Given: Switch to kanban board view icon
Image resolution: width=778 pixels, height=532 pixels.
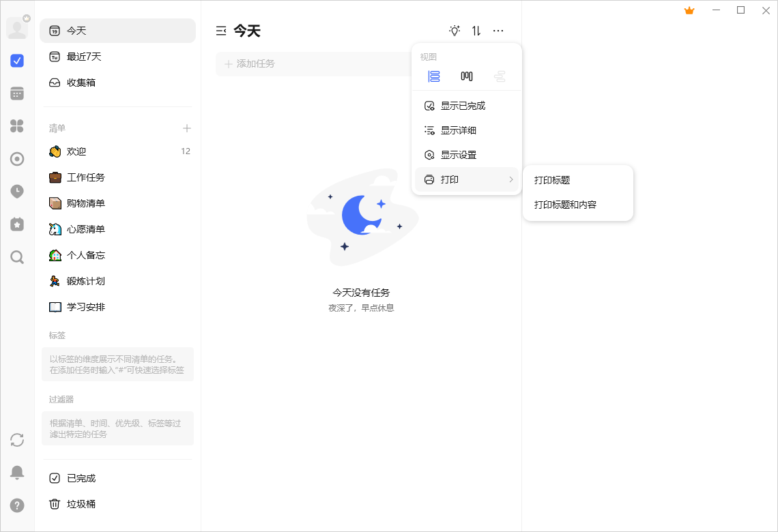Looking at the screenshot, I should (467, 76).
